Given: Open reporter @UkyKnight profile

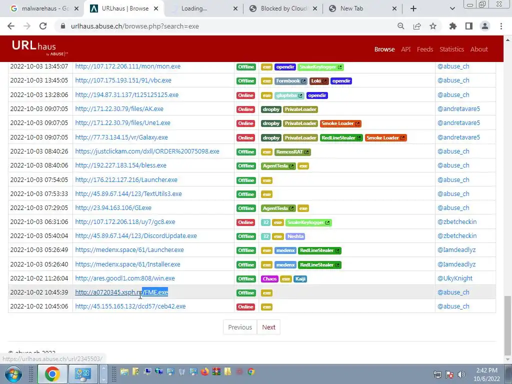Looking at the screenshot, I should point(455,278).
